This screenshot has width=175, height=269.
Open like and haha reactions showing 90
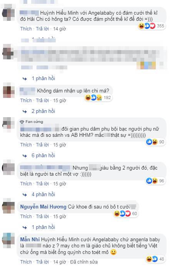[x=155, y=142]
